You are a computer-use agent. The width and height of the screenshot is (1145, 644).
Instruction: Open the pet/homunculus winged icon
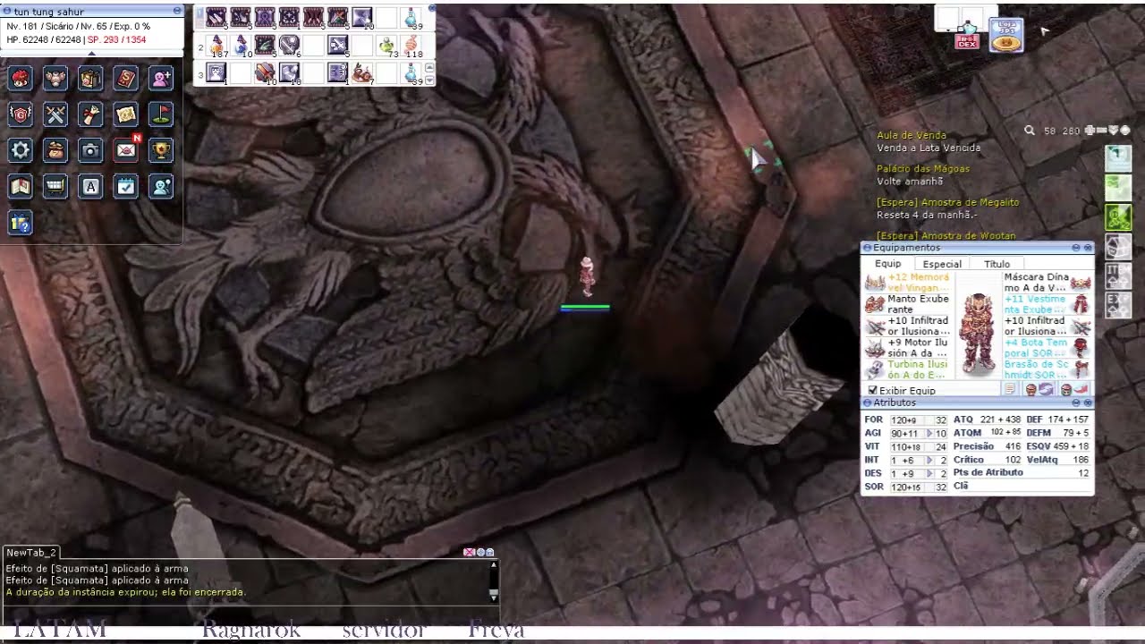[55, 79]
